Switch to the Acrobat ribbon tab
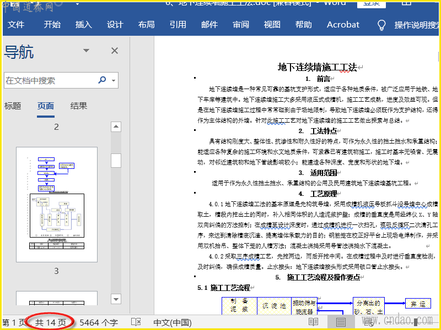Viewport: 441px width, 330px height. pyautogui.click(x=343, y=25)
